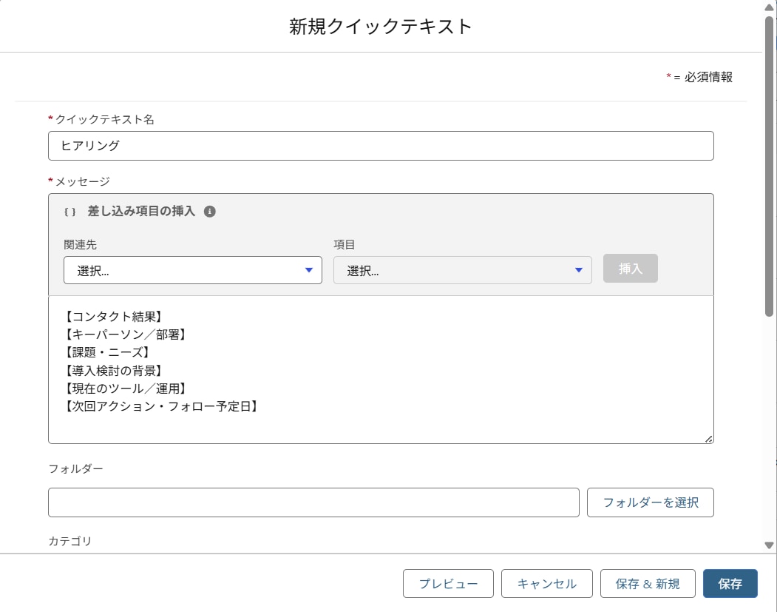Select the クイックテキスト名 text field
The image size is (777, 612).
coord(381,146)
